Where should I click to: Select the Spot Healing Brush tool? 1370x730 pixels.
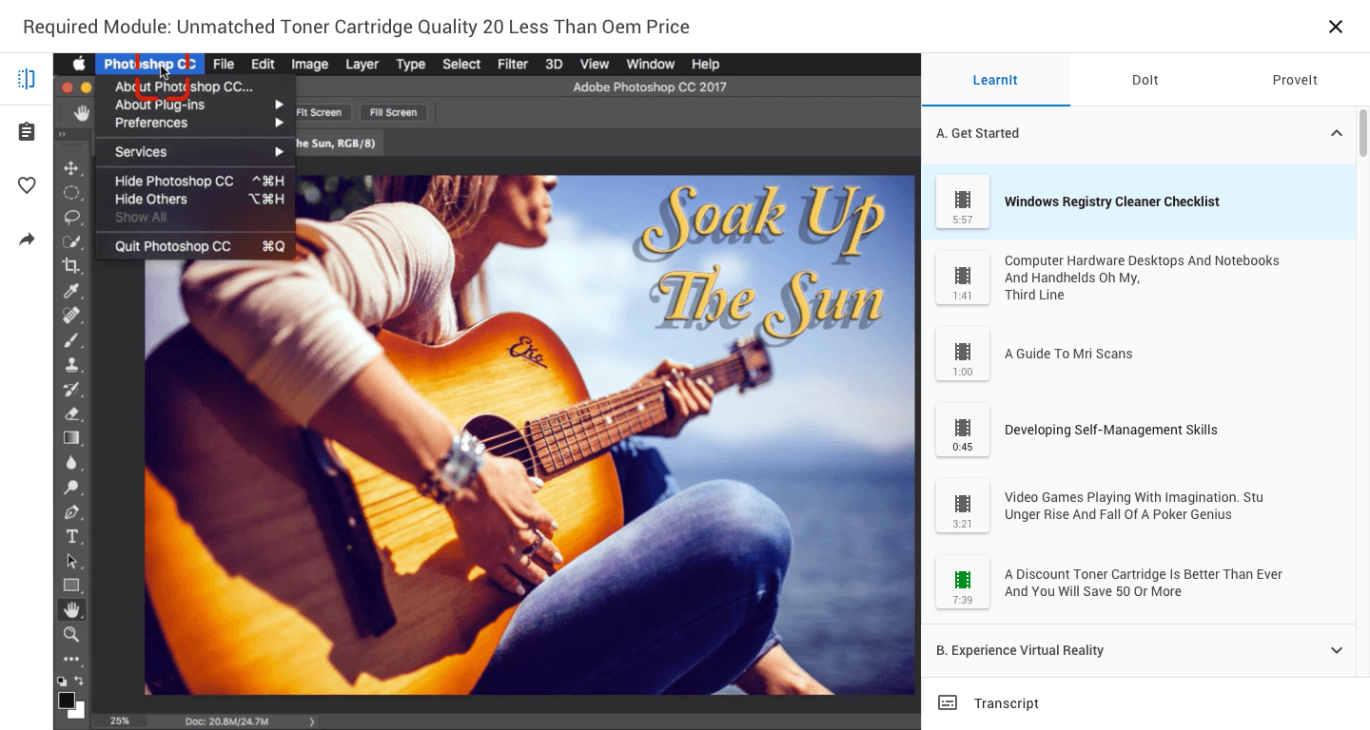pos(71,315)
